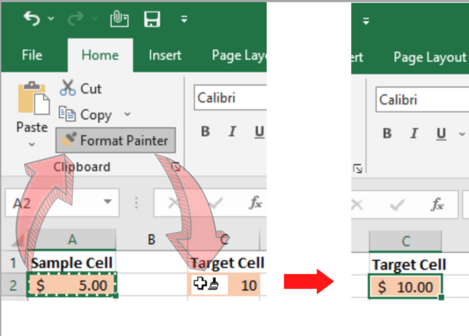Click the Insert Function fx icon in left window
Image resolution: width=469 pixels, height=336 pixels.
point(255,203)
